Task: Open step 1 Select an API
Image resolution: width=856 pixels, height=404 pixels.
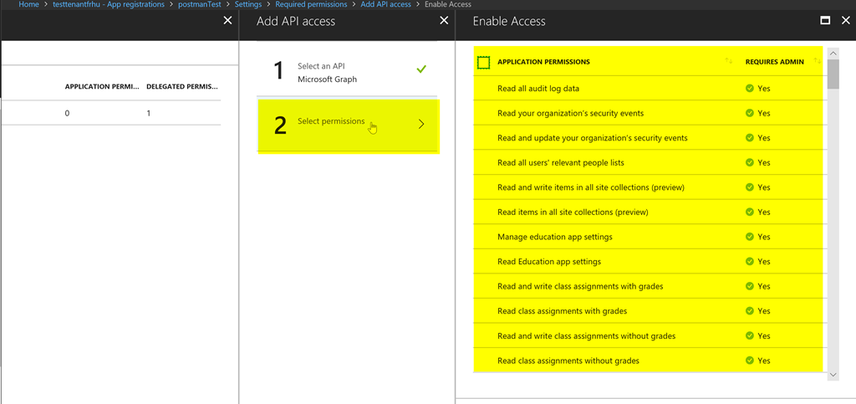Action: 347,72
